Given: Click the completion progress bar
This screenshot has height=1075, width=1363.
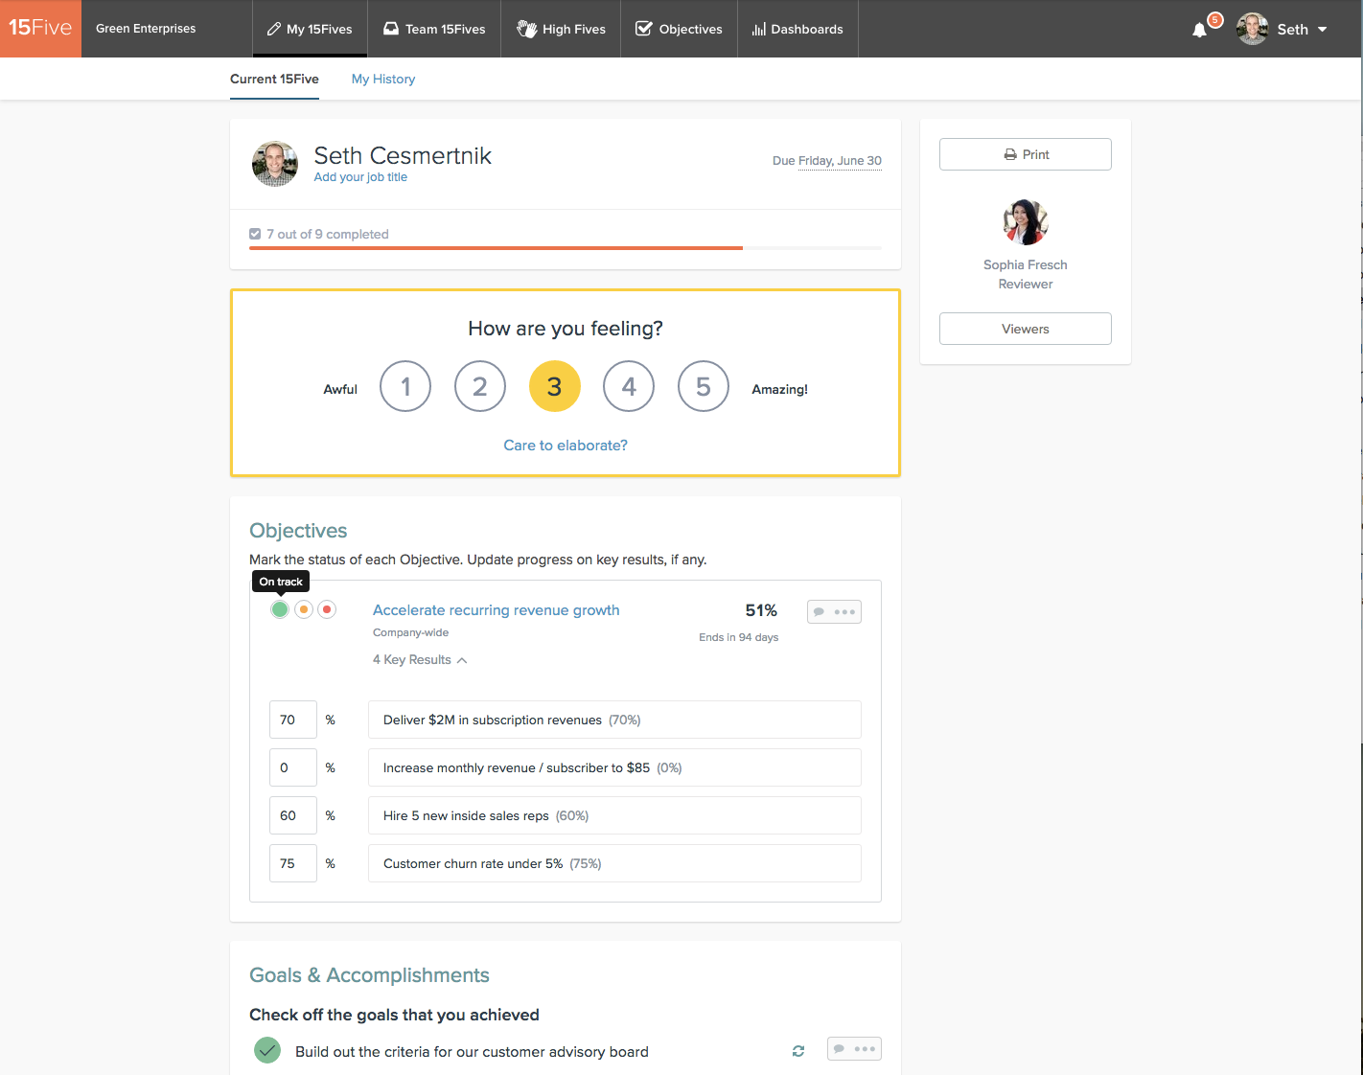Looking at the screenshot, I should pos(566,248).
